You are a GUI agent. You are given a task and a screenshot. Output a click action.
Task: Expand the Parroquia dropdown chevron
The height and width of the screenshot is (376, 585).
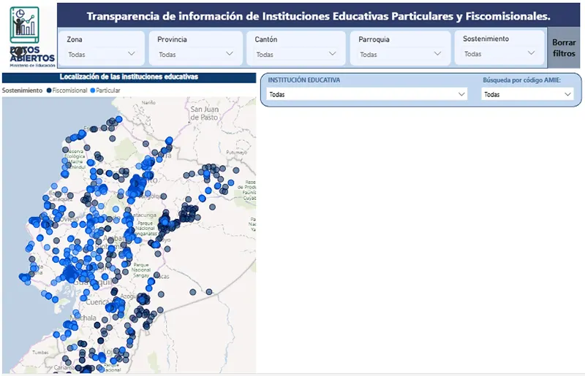[x=438, y=53]
